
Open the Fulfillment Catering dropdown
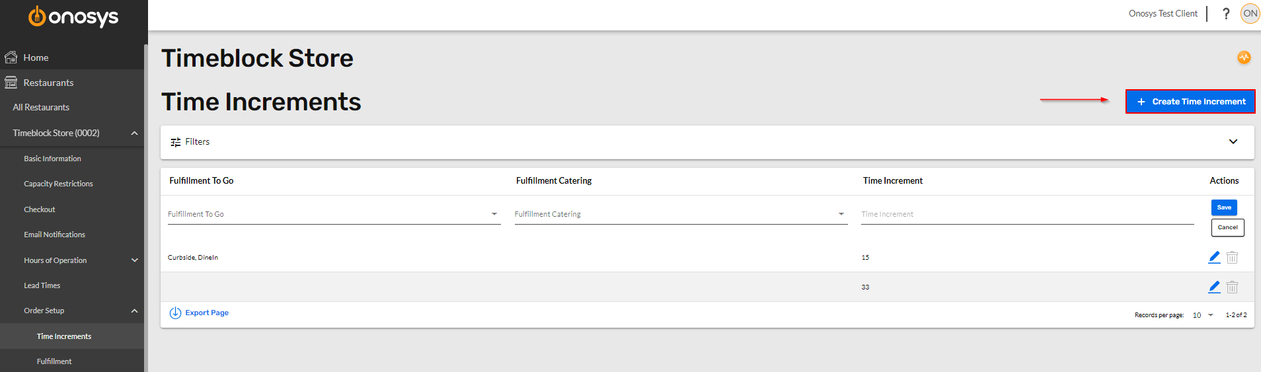coord(681,214)
